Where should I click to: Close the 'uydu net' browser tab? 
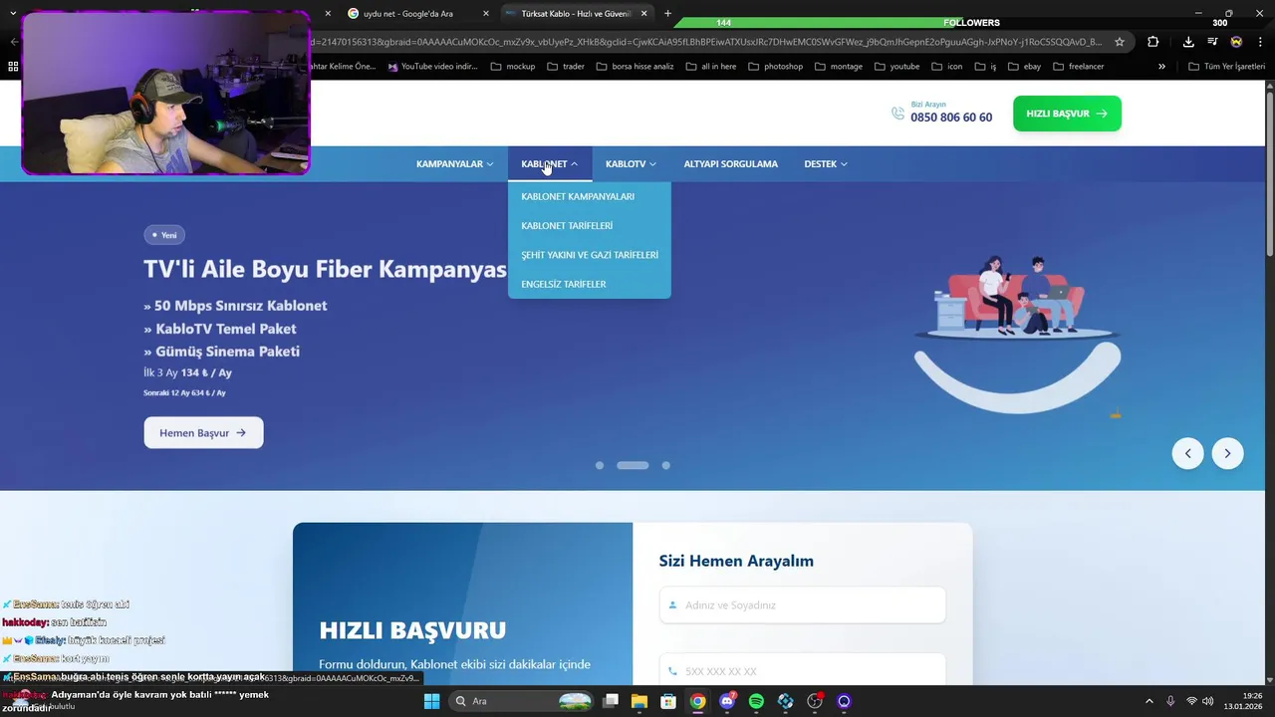(486, 14)
